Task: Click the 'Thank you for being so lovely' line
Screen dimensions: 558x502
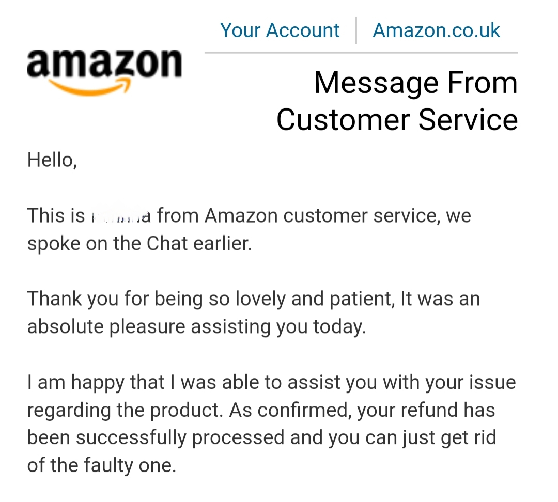Action: click(254, 299)
